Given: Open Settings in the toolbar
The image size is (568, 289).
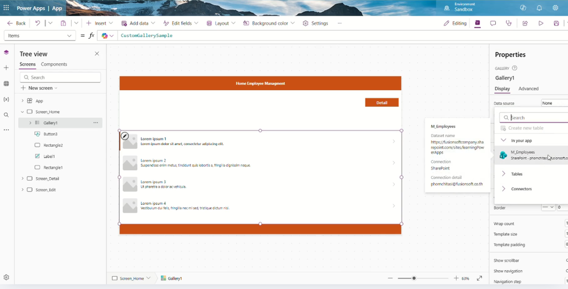Looking at the screenshot, I should tap(315, 23).
